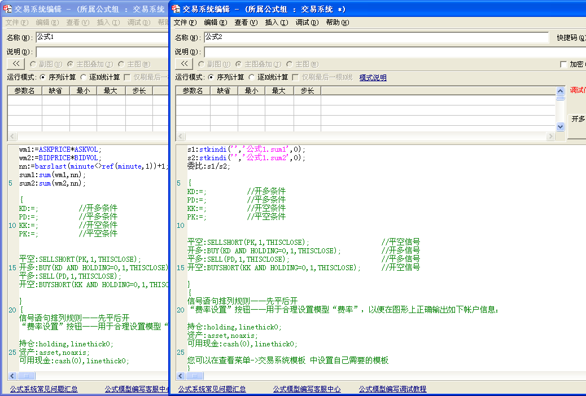The width and height of the screenshot is (586, 396).
Task: Click the << collapse button in 公式1 window
Action: 16,64
